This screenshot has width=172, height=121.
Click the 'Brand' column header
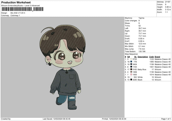coord(157,57)
